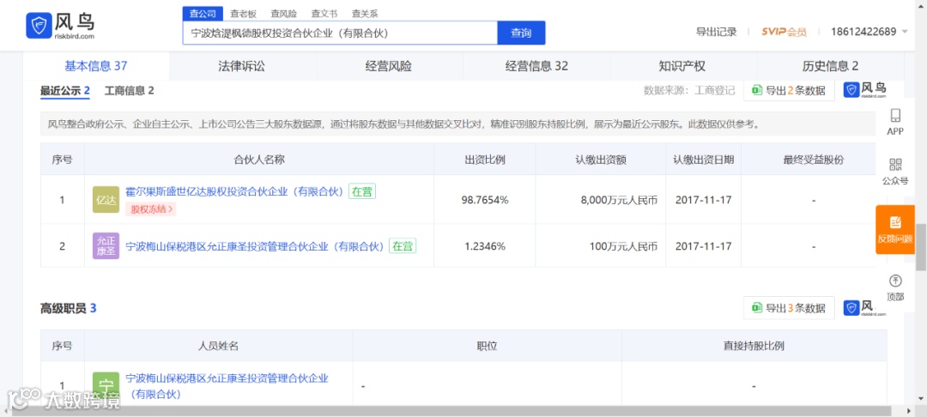
Task: Open the SVIP会员 link
Action: (x=784, y=32)
